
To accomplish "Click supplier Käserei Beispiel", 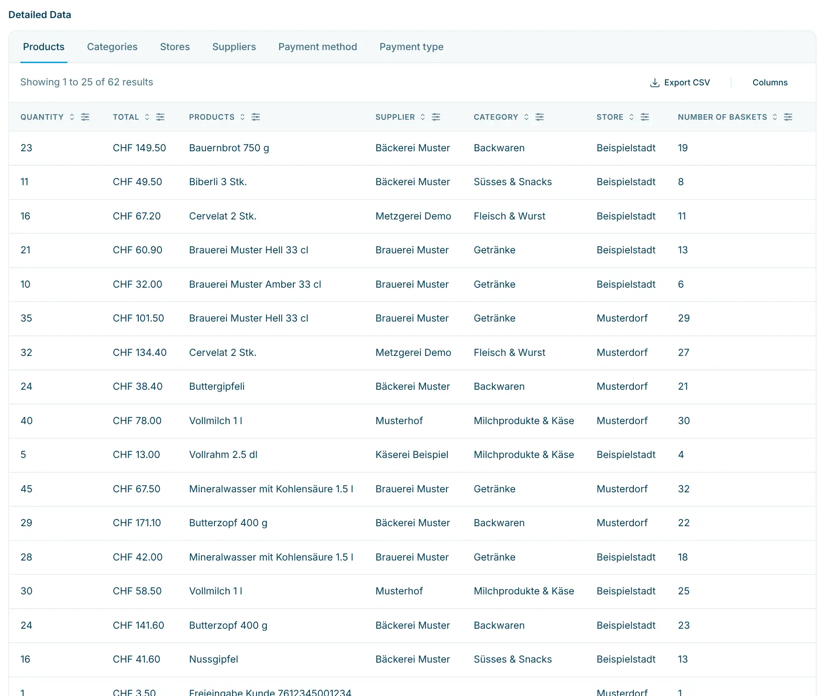I will [x=412, y=455].
